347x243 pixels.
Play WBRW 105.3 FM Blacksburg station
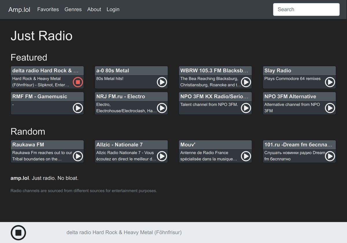pos(246,82)
